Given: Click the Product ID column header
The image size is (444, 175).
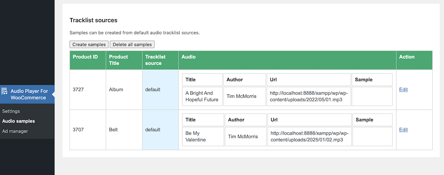Looking at the screenshot, I should tap(85, 57).
